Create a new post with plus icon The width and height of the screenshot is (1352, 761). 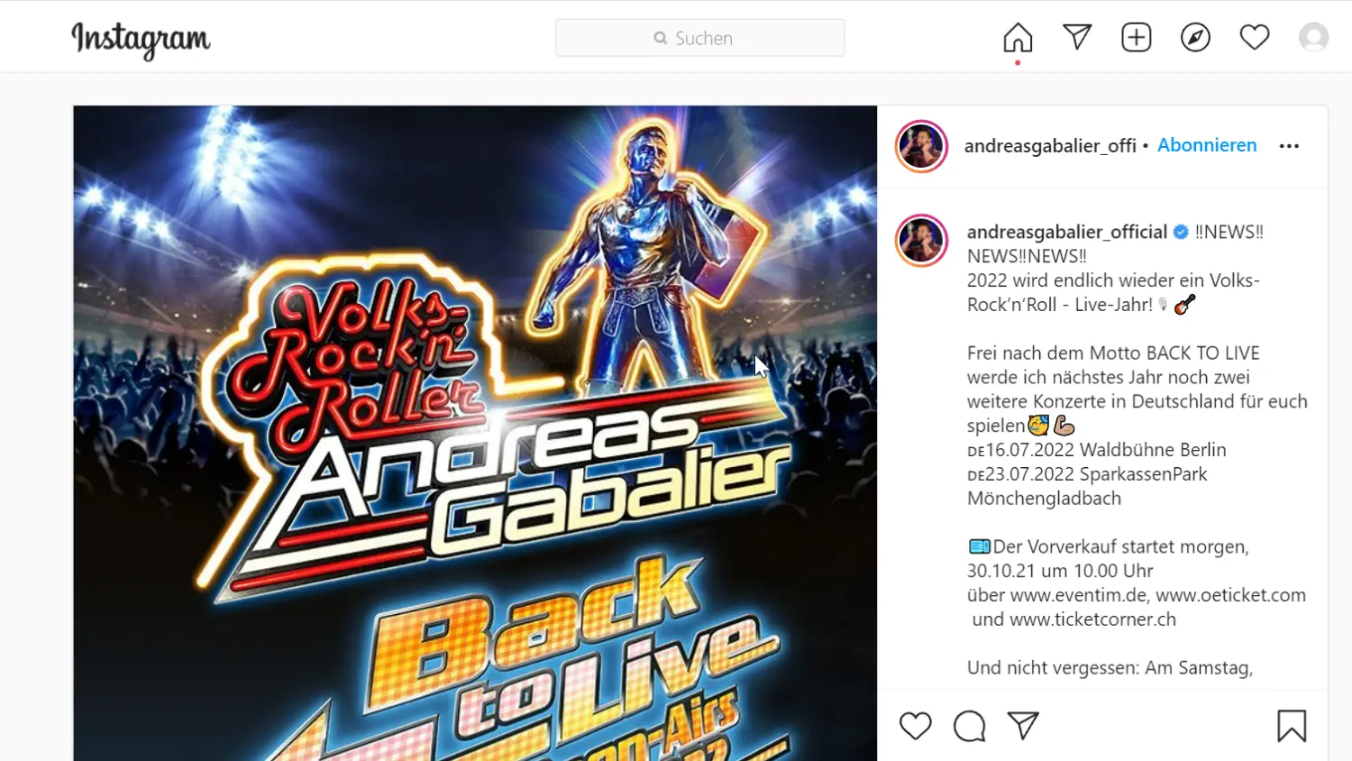(x=1137, y=37)
